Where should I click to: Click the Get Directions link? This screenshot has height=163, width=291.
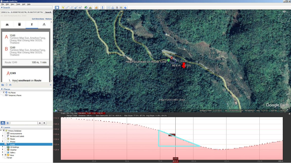tap(38, 19)
